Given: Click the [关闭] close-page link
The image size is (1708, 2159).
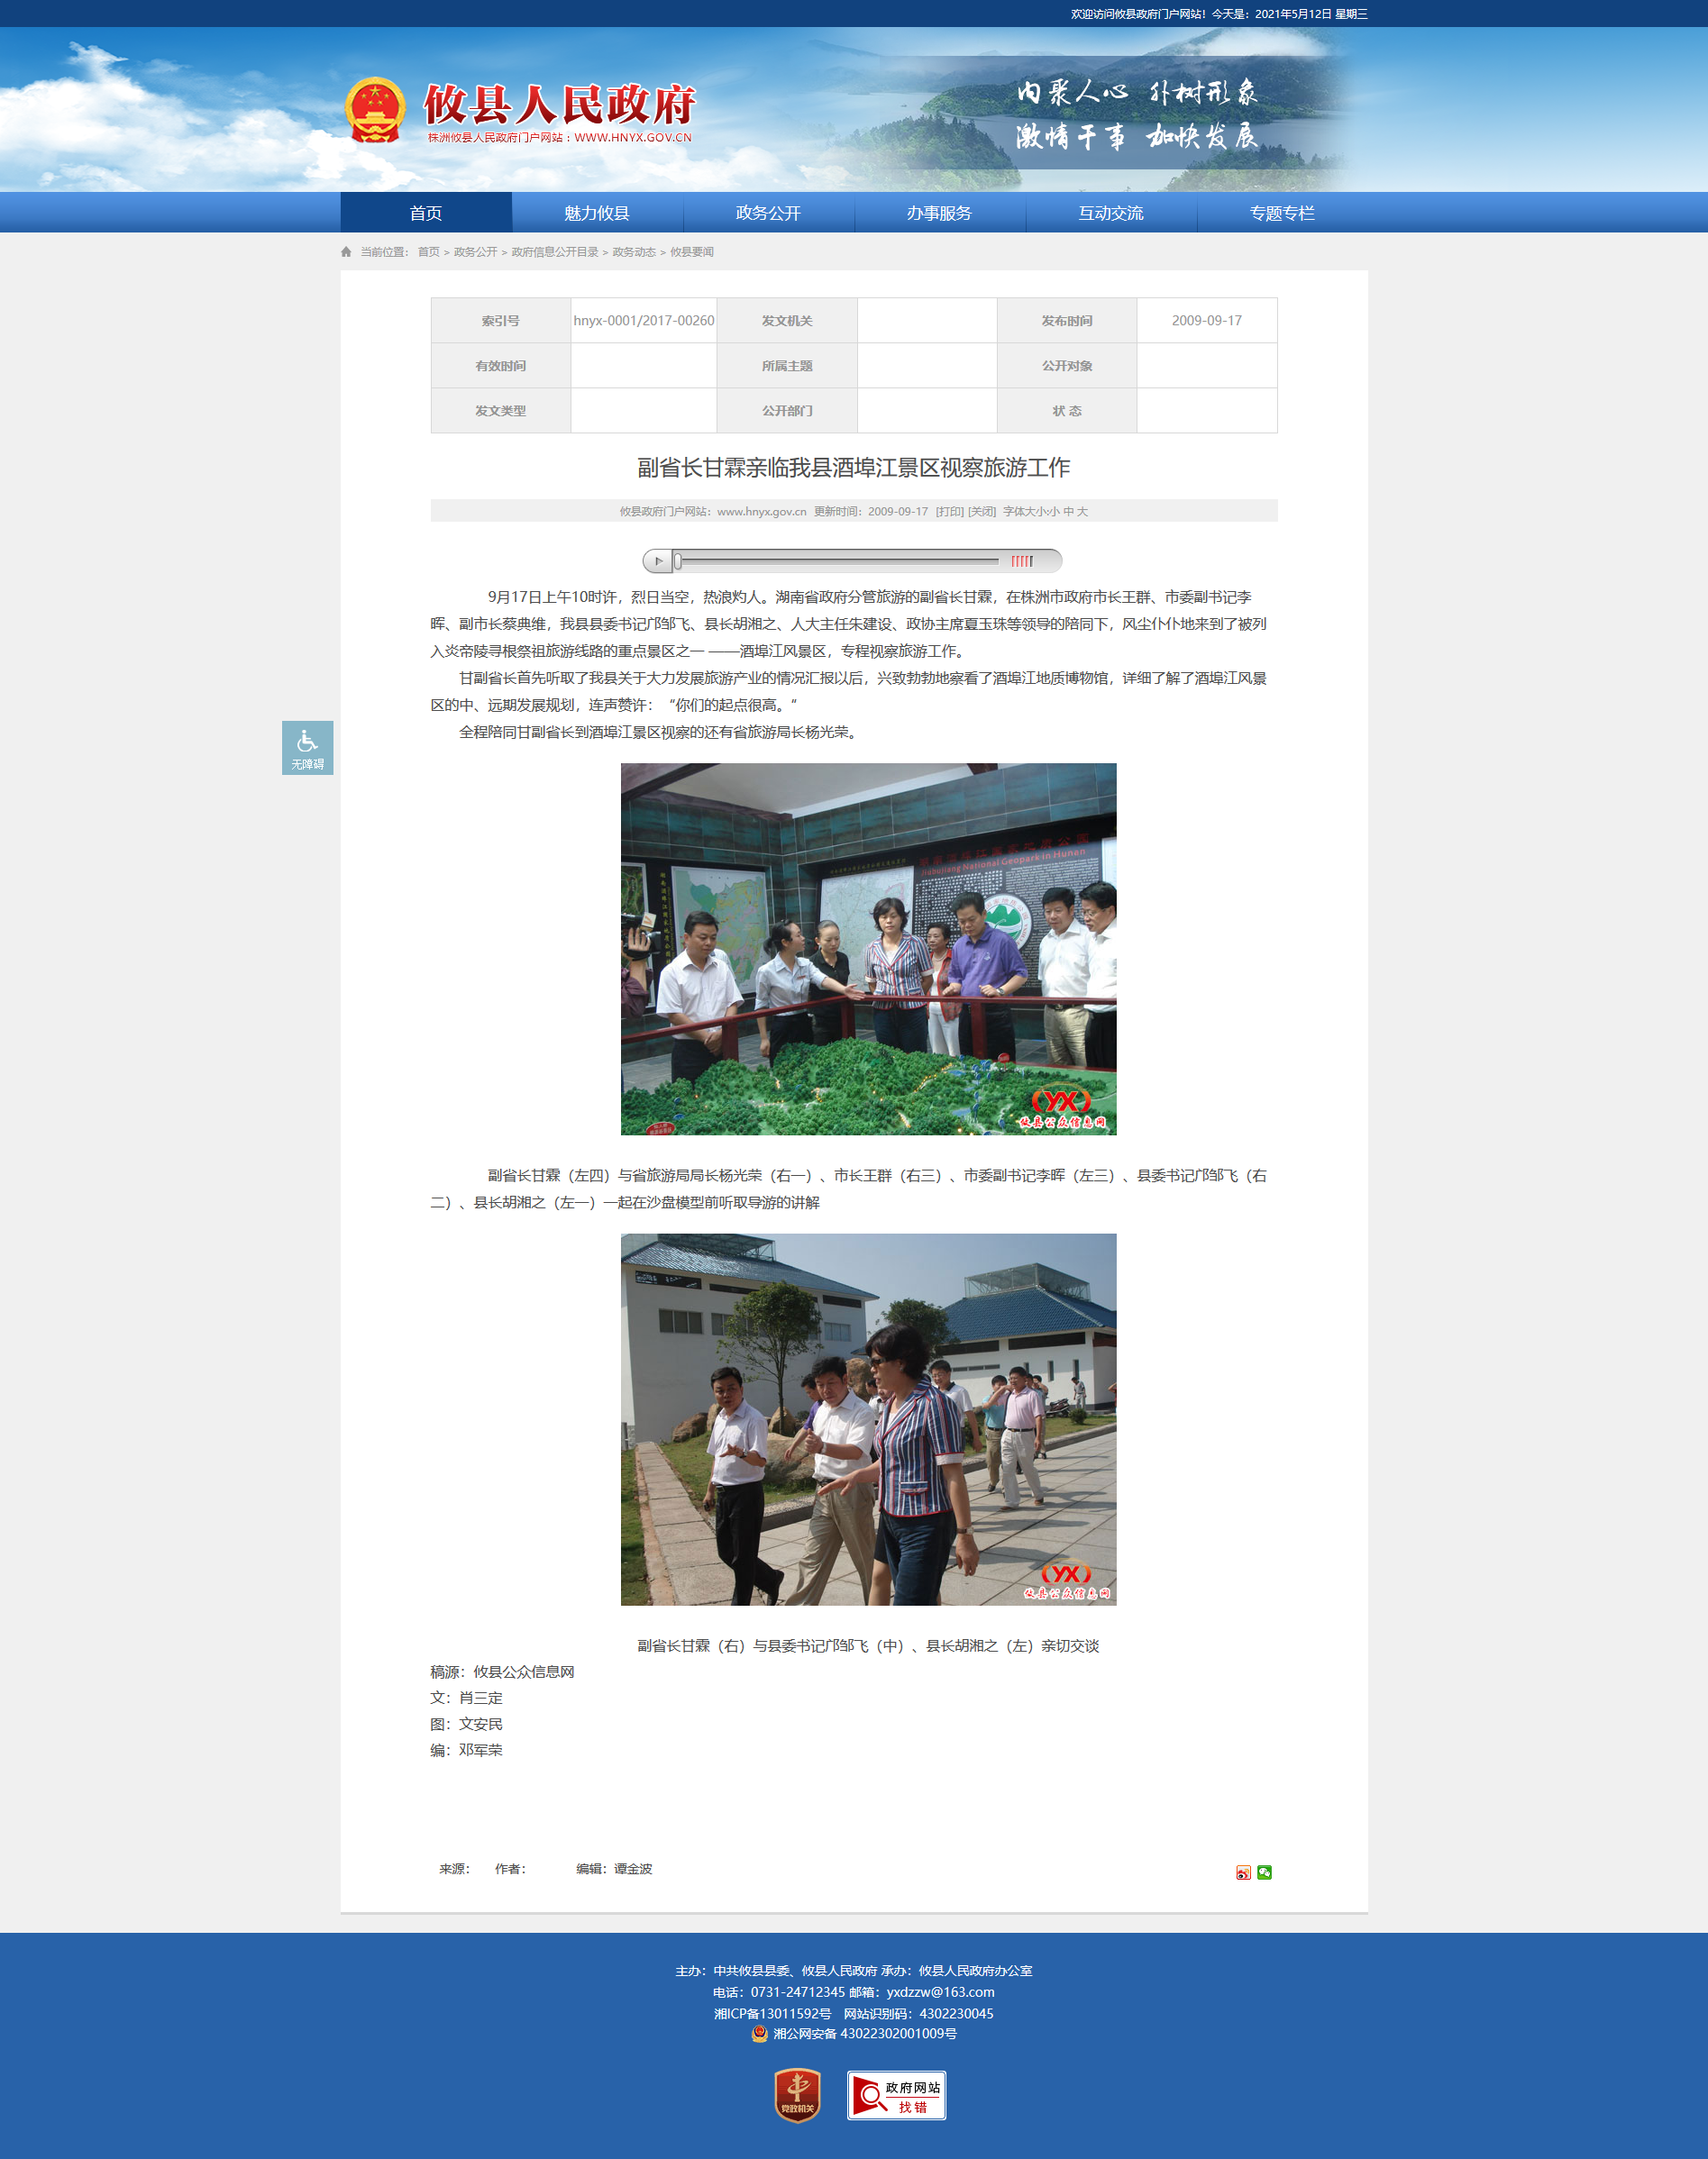Looking at the screenshot, I should pyautogui.click(x=981, y=512).
